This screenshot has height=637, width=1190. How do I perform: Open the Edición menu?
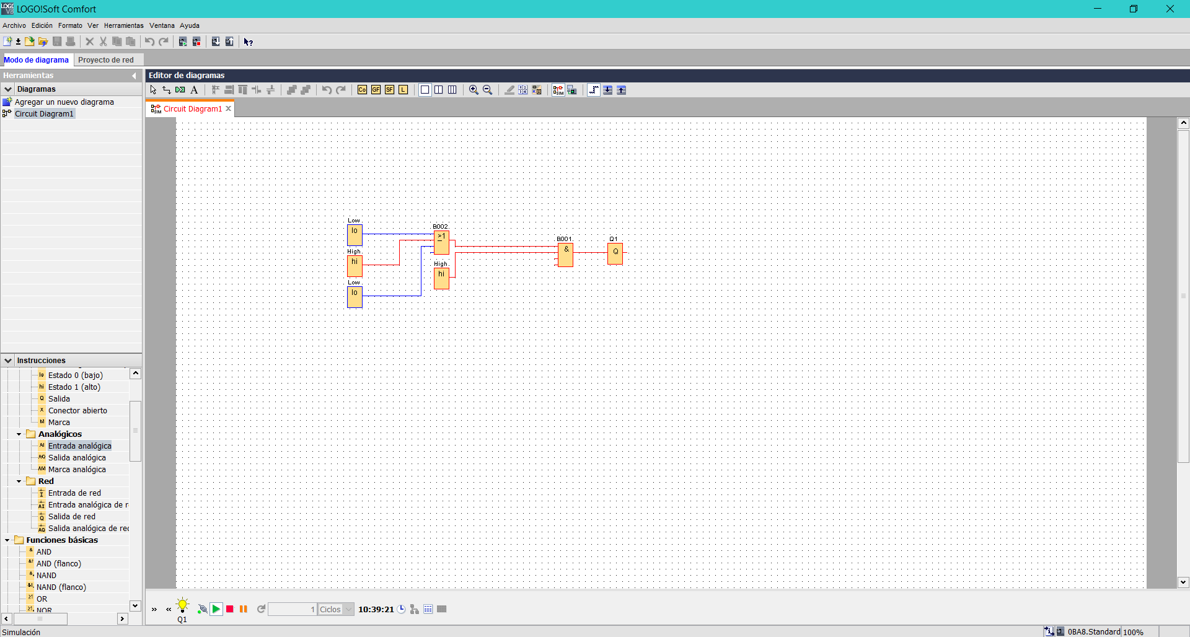point(42,25)
